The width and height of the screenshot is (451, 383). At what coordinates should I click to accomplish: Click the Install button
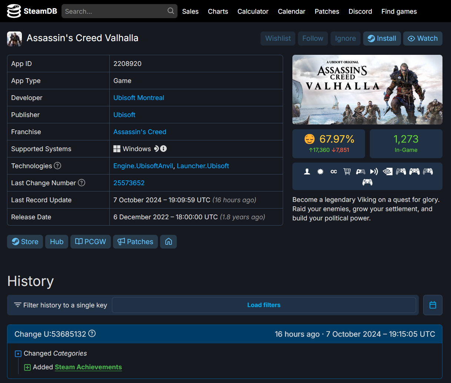[x=382, y=38]
